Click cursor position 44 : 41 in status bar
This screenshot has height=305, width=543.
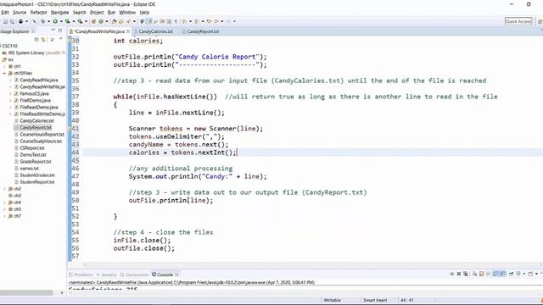point(407,300)
